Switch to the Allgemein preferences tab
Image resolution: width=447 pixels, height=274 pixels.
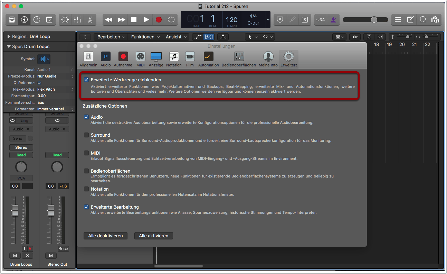point(88,59)
